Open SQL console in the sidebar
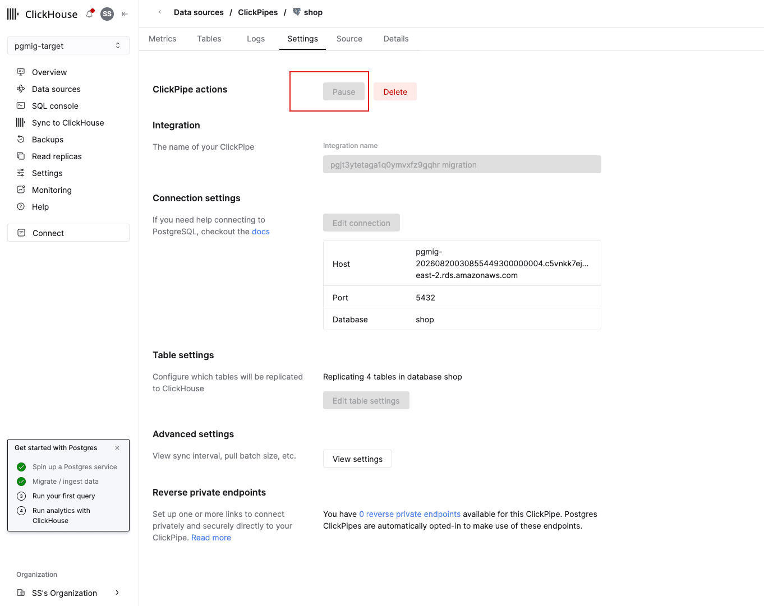 point(55,106)
